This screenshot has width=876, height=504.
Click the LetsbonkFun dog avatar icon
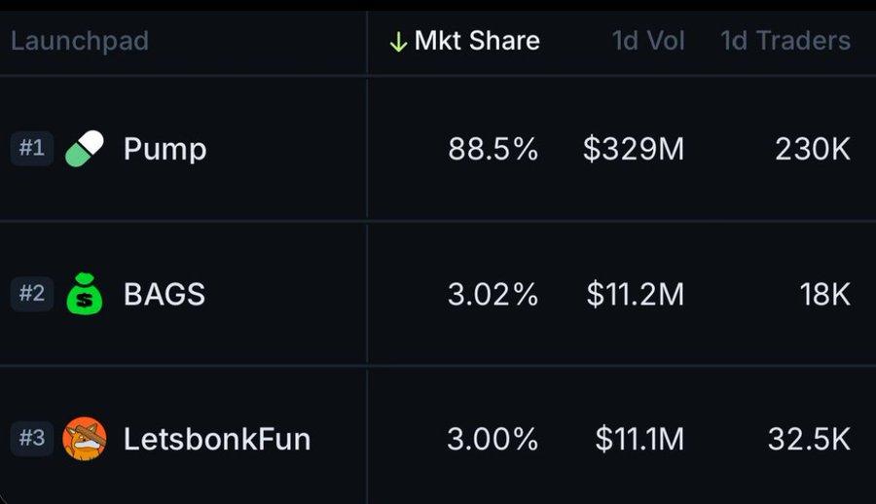[84, 439]
